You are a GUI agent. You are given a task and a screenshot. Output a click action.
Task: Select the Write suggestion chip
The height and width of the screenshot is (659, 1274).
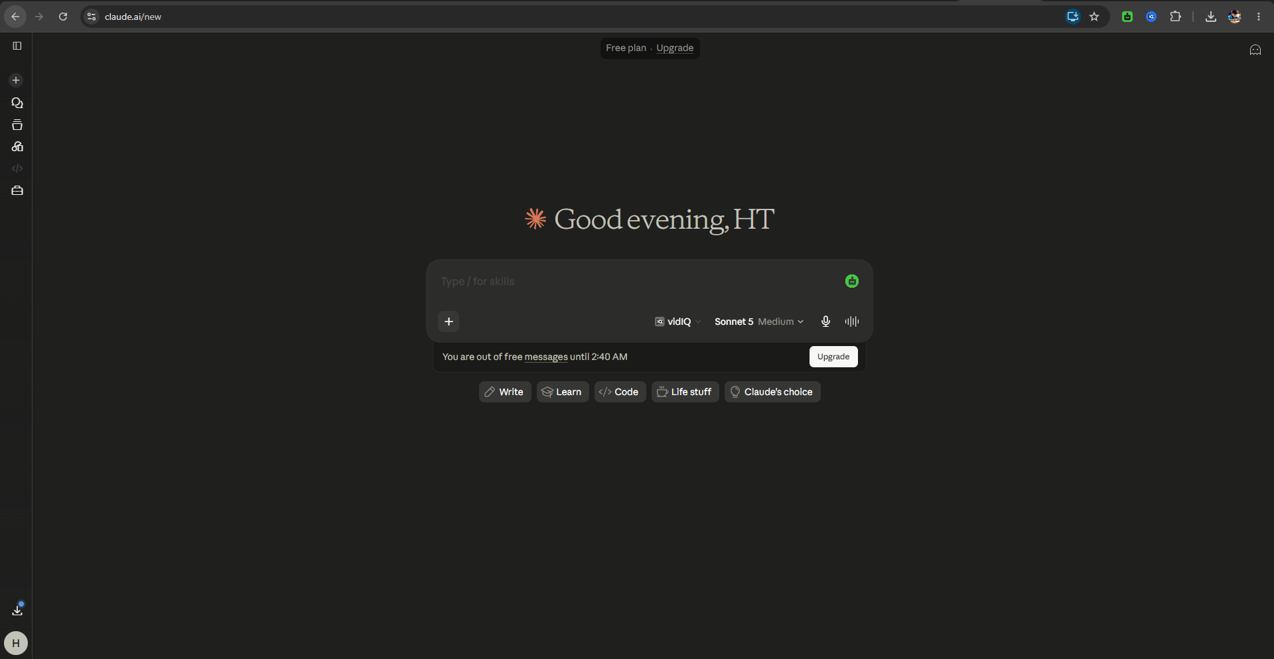coord(505,392)
